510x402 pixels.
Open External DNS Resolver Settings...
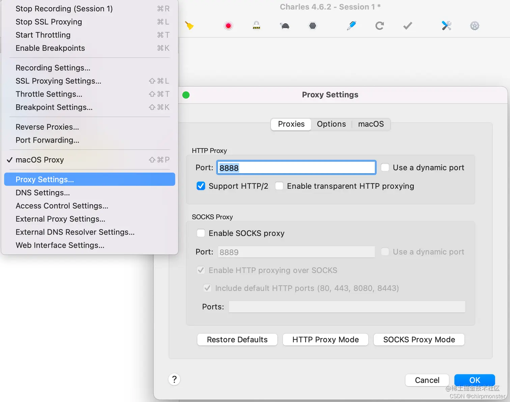(90, 232)
